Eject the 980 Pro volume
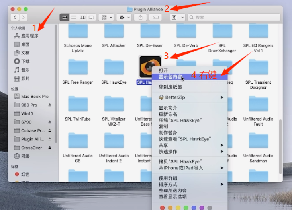The image size is (292, 210). pos(50,105)
